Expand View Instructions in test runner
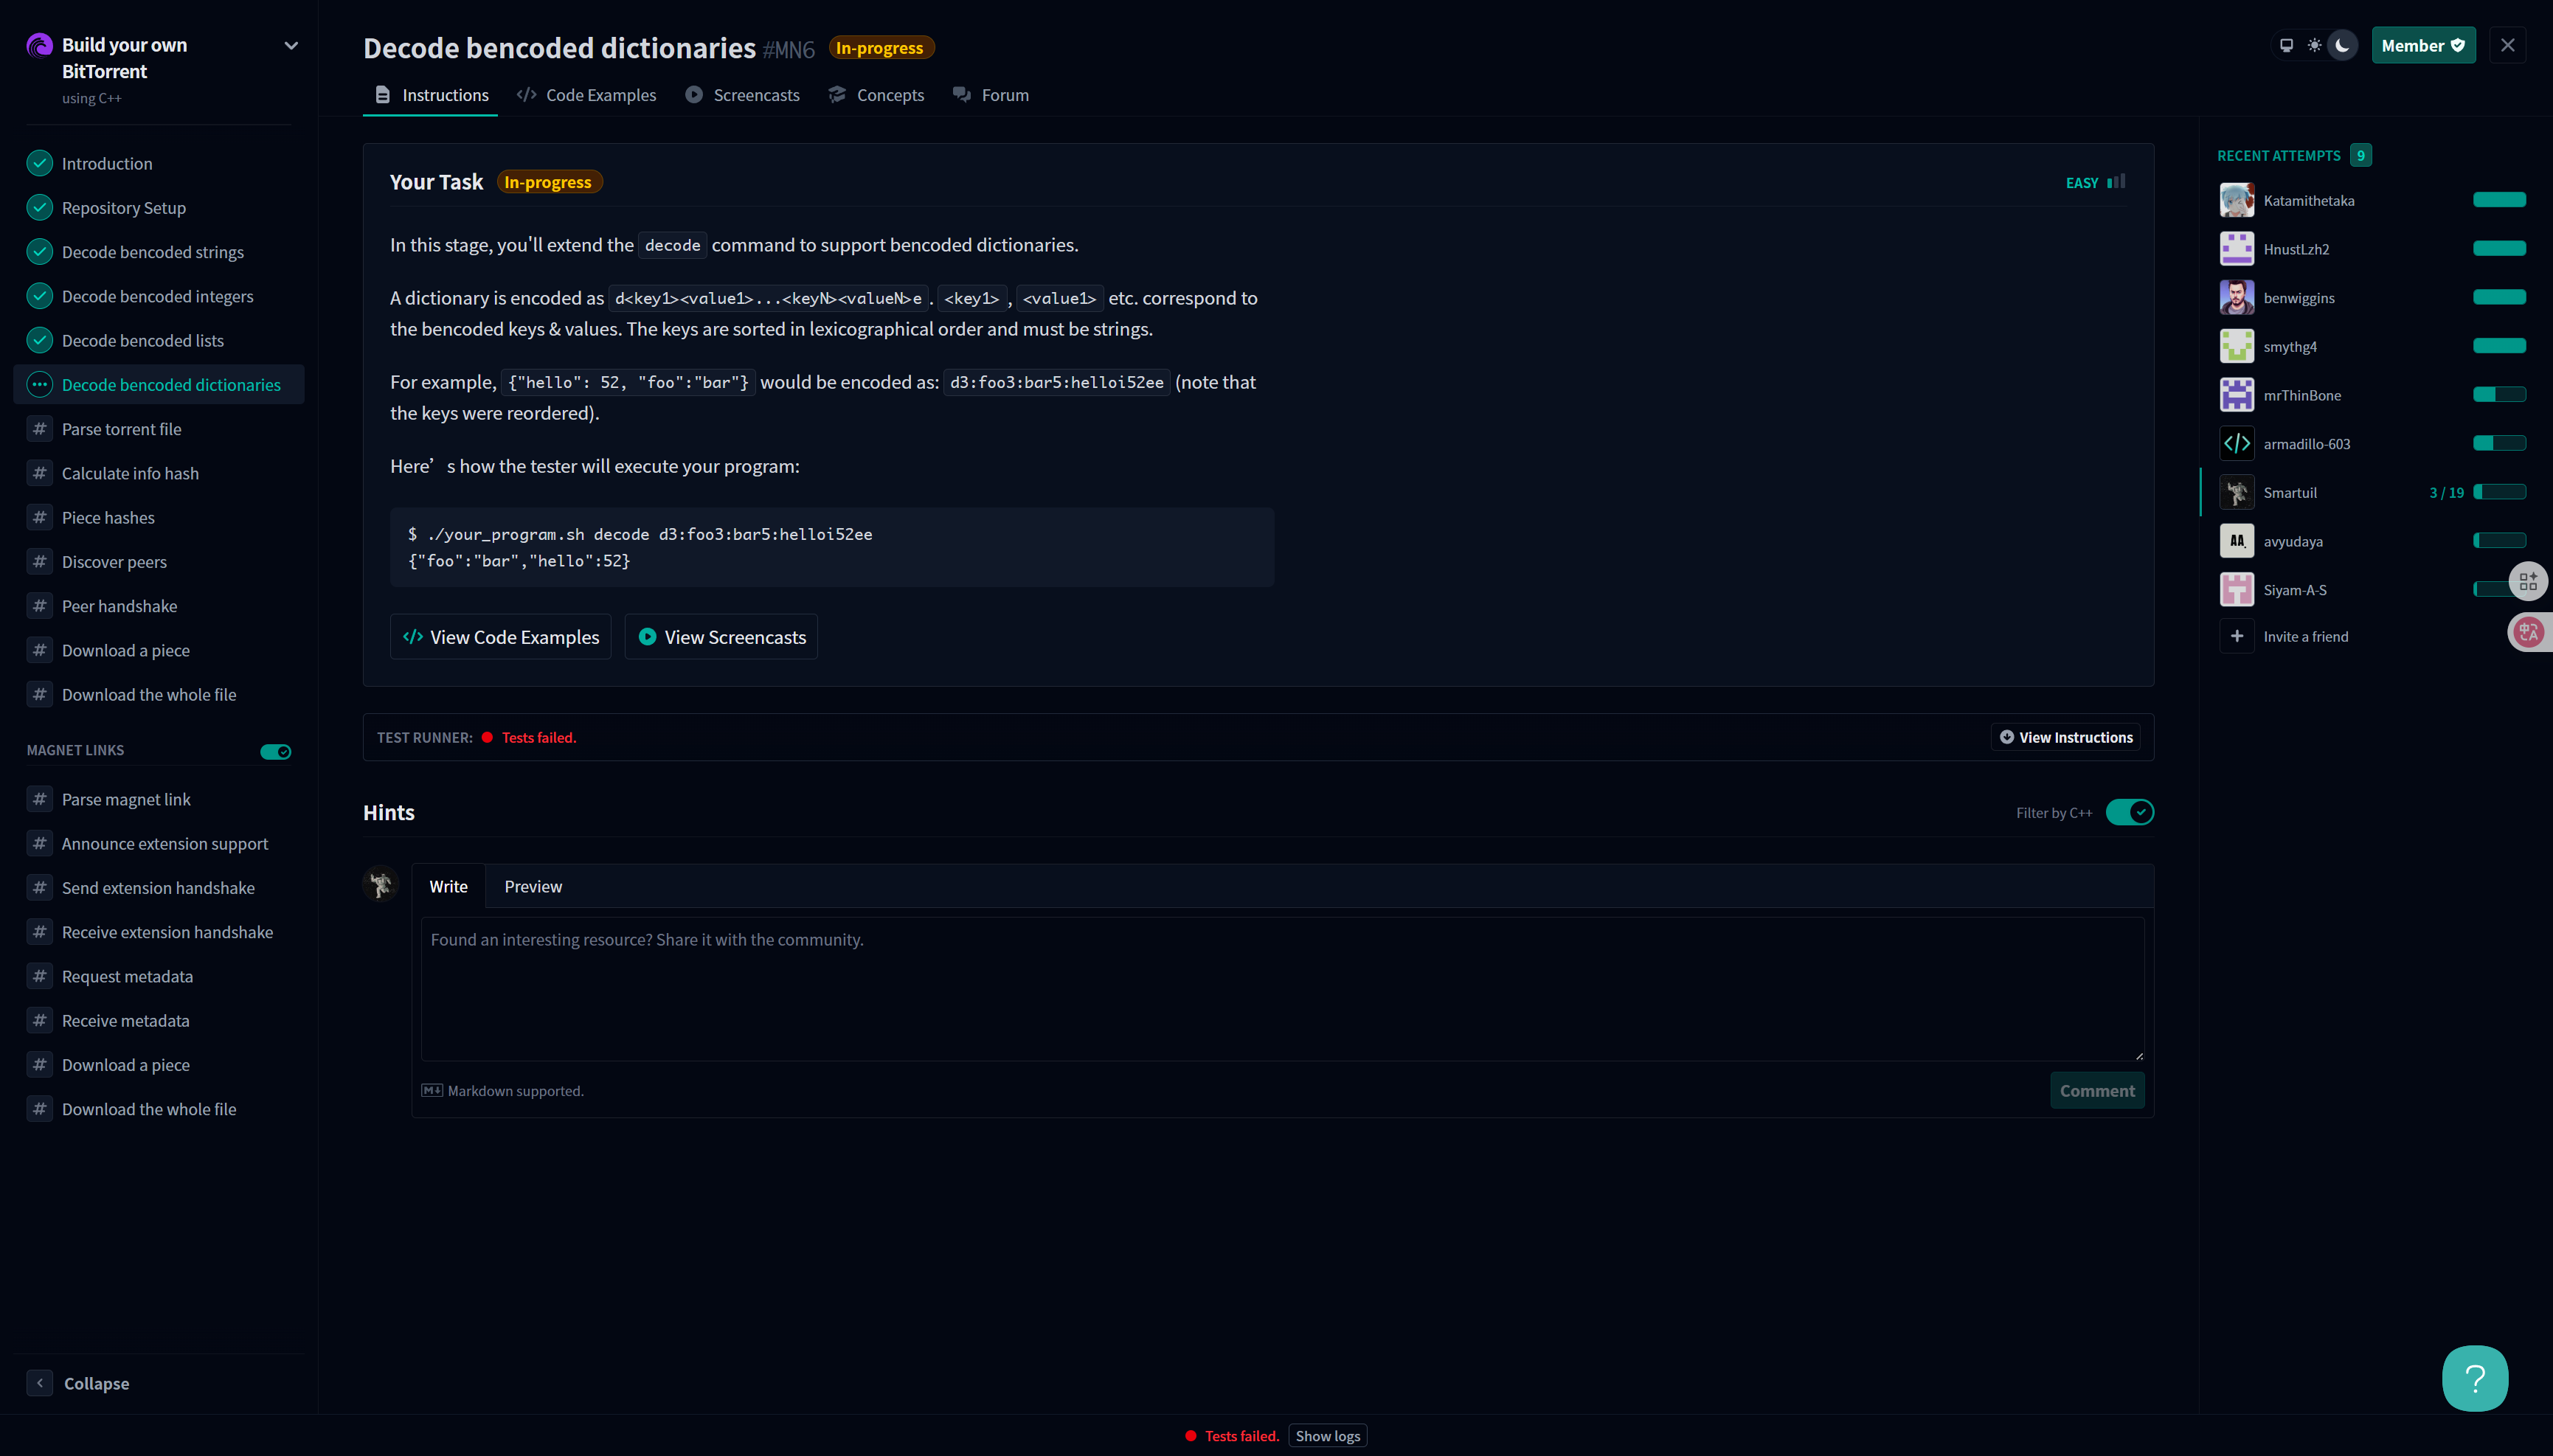The height and width of the screenshot is (1456, 2553). pos(2065,737)
